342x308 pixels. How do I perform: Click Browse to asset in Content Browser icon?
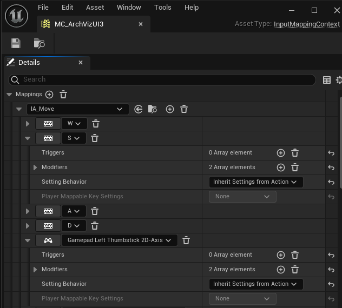40,43
